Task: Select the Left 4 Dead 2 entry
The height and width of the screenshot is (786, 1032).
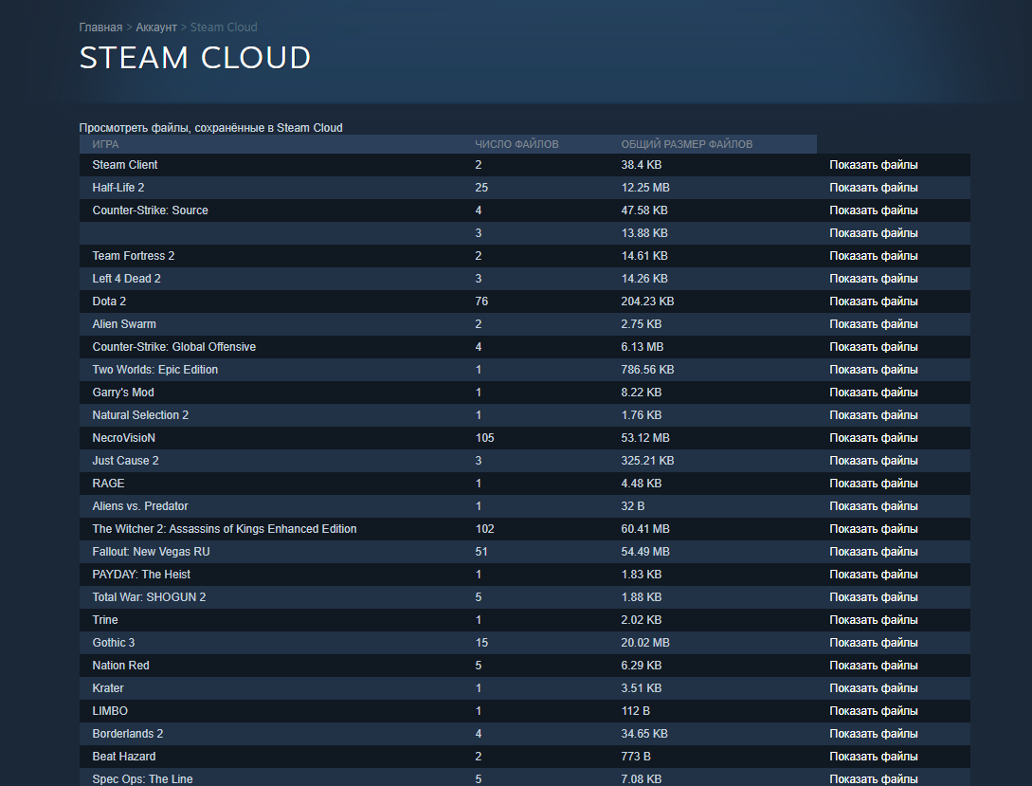Action: (126, 278)
